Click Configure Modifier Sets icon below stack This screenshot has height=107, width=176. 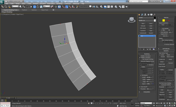(154, 49)
